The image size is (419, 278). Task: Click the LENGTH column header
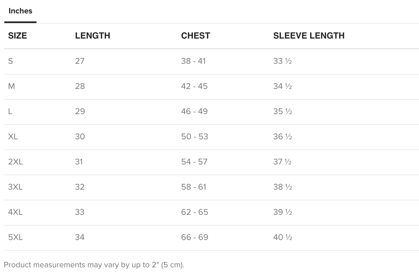pyautogui.click(x=92, y=36)
